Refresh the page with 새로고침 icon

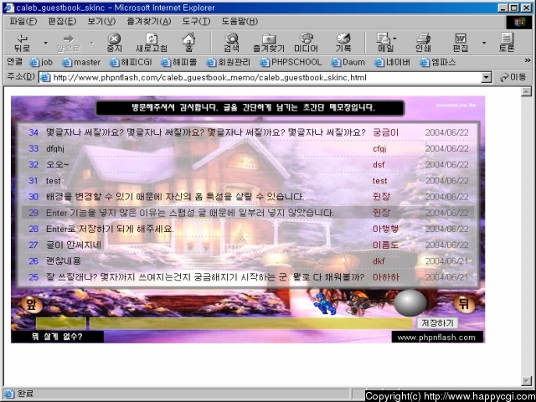point(152,43)
